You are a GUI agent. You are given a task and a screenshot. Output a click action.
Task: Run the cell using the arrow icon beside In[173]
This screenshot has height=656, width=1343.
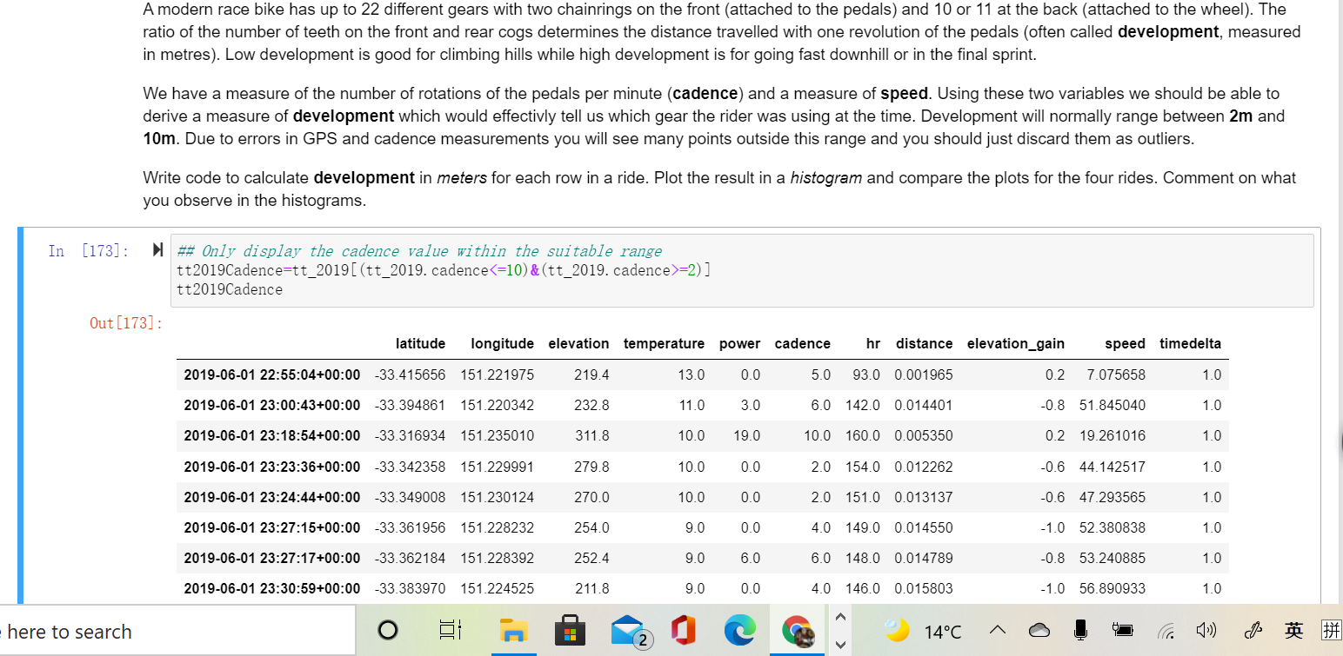[157, 249]
